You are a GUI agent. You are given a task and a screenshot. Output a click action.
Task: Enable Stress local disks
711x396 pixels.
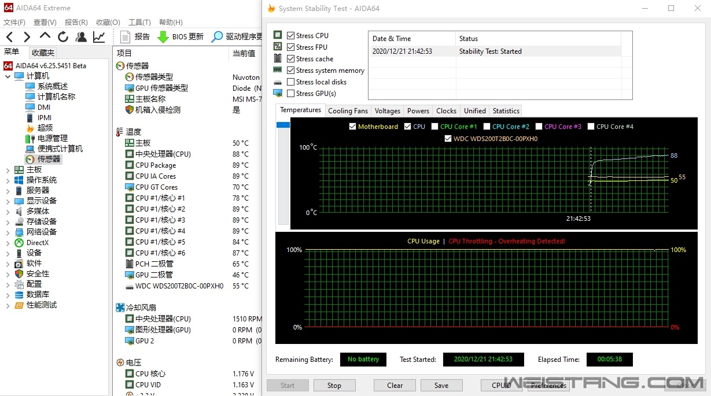click(x=290, y=82)
